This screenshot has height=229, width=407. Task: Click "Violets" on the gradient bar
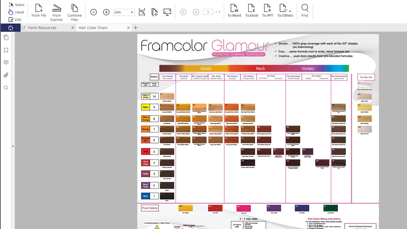308,68
